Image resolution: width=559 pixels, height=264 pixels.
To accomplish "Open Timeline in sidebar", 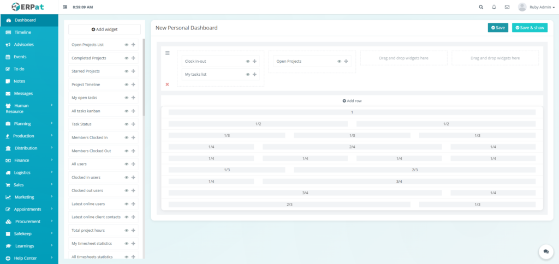I will [29, 32].
